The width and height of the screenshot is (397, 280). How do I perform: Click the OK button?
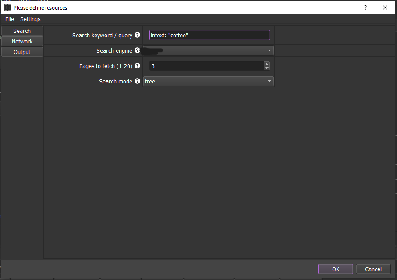pyautogui.click(x=336, y=269)
